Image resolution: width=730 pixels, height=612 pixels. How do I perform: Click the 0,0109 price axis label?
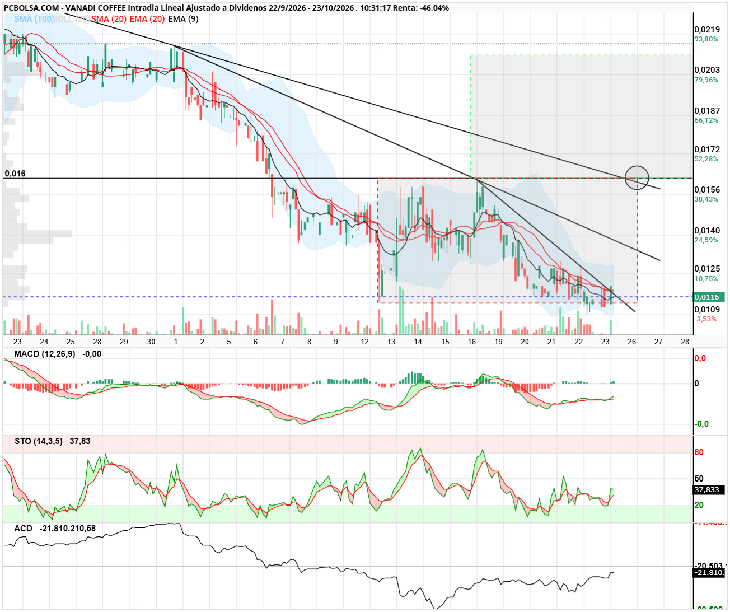pos(707,310)
